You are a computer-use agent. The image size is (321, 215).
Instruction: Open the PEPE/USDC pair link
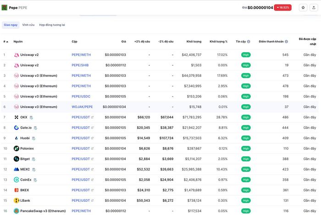coord(81,97)
